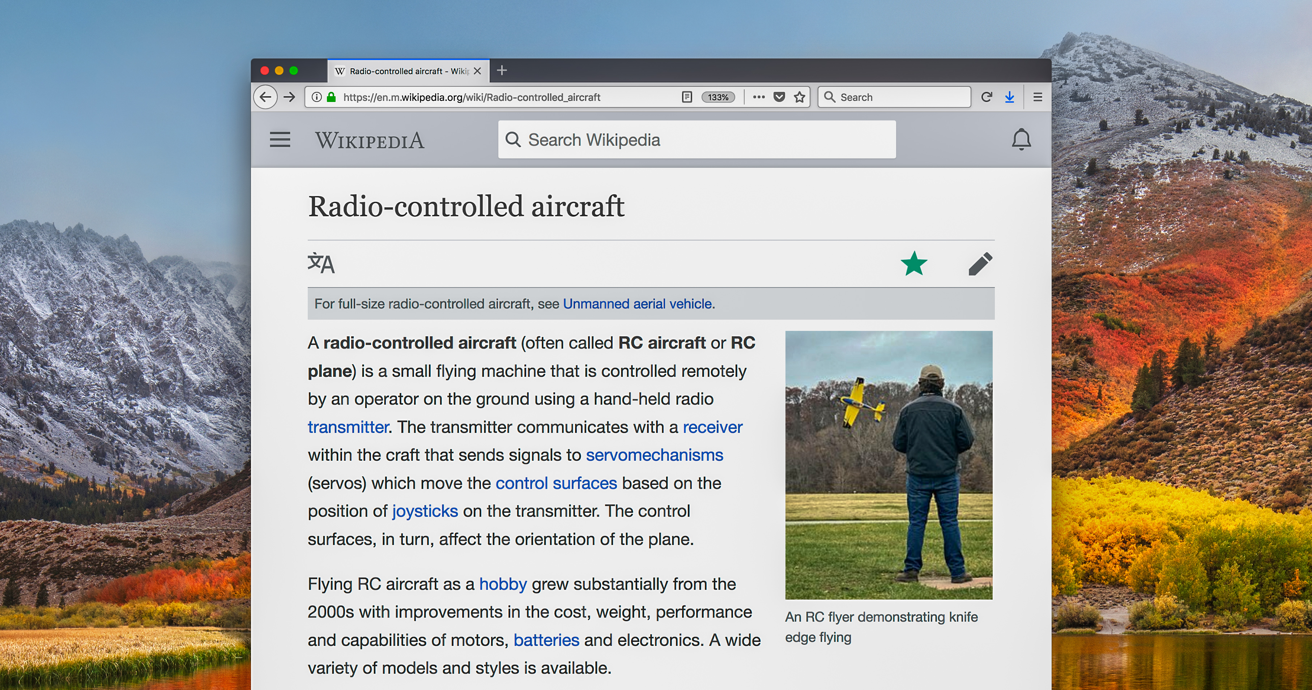
Task: Follow the Unmanned aerial vehicle link
Action: 636,303
